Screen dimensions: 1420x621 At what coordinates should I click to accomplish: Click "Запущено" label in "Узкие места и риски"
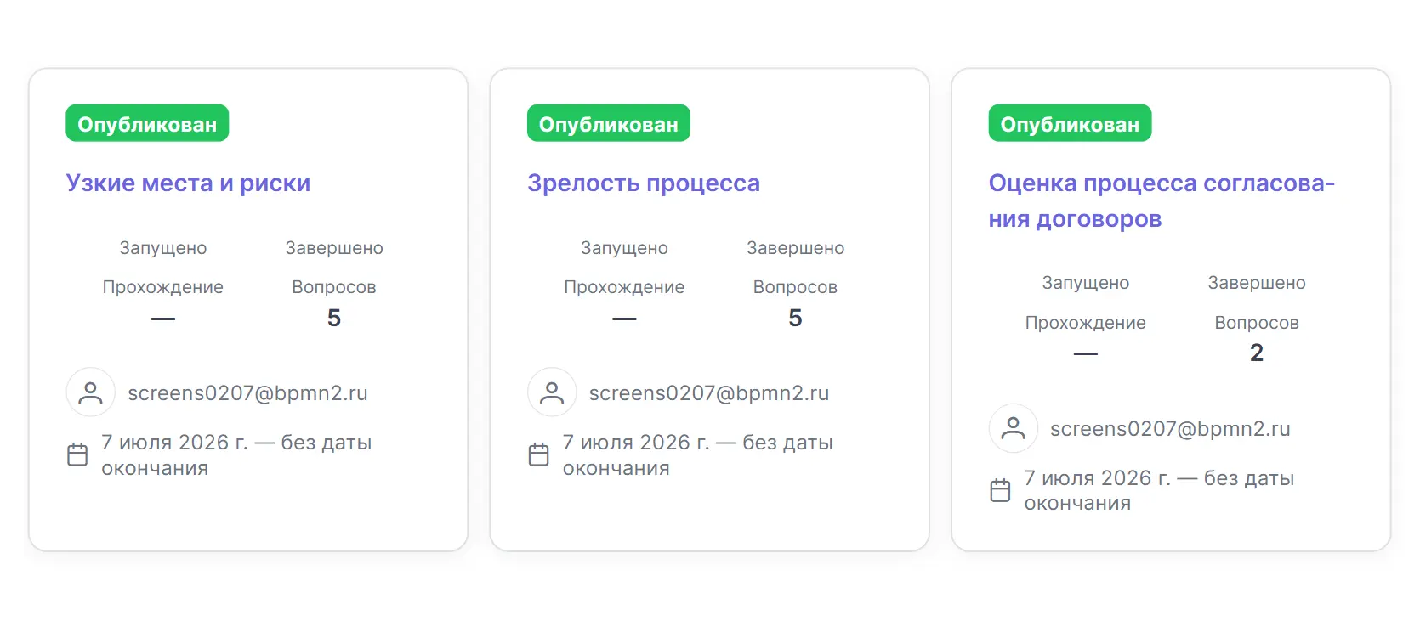tap(163, 248)
